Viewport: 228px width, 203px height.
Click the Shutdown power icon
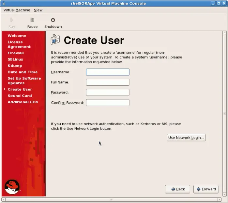[53, 20]
